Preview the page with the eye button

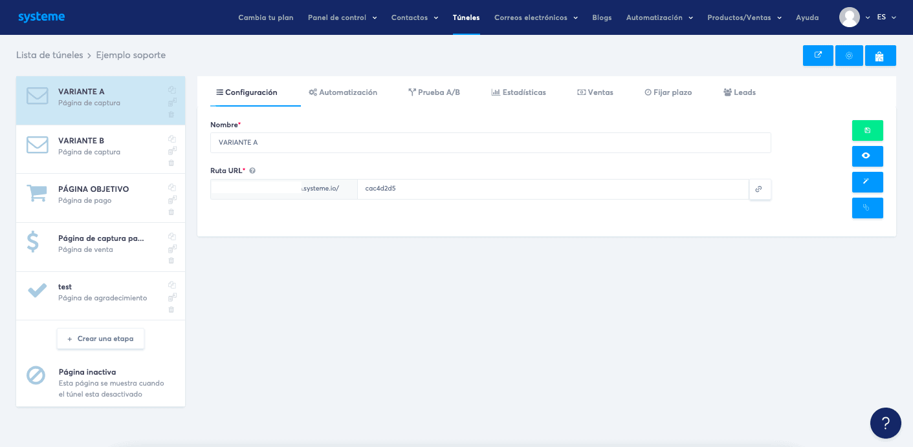tap(867, 156)
